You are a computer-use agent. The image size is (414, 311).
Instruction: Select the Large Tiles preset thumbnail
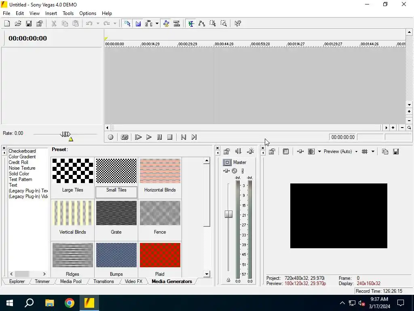pyautogui.click(x=73, y=171)
